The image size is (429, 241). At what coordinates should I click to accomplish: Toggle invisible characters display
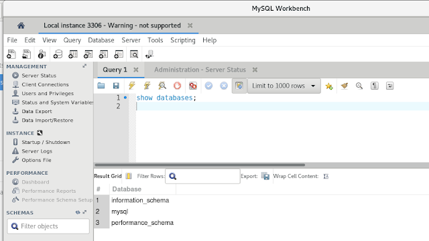pyautogui.click(x=375, y=86)
